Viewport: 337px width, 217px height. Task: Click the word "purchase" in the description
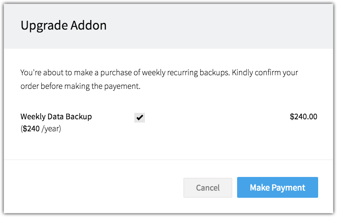[x=116, y=73]
